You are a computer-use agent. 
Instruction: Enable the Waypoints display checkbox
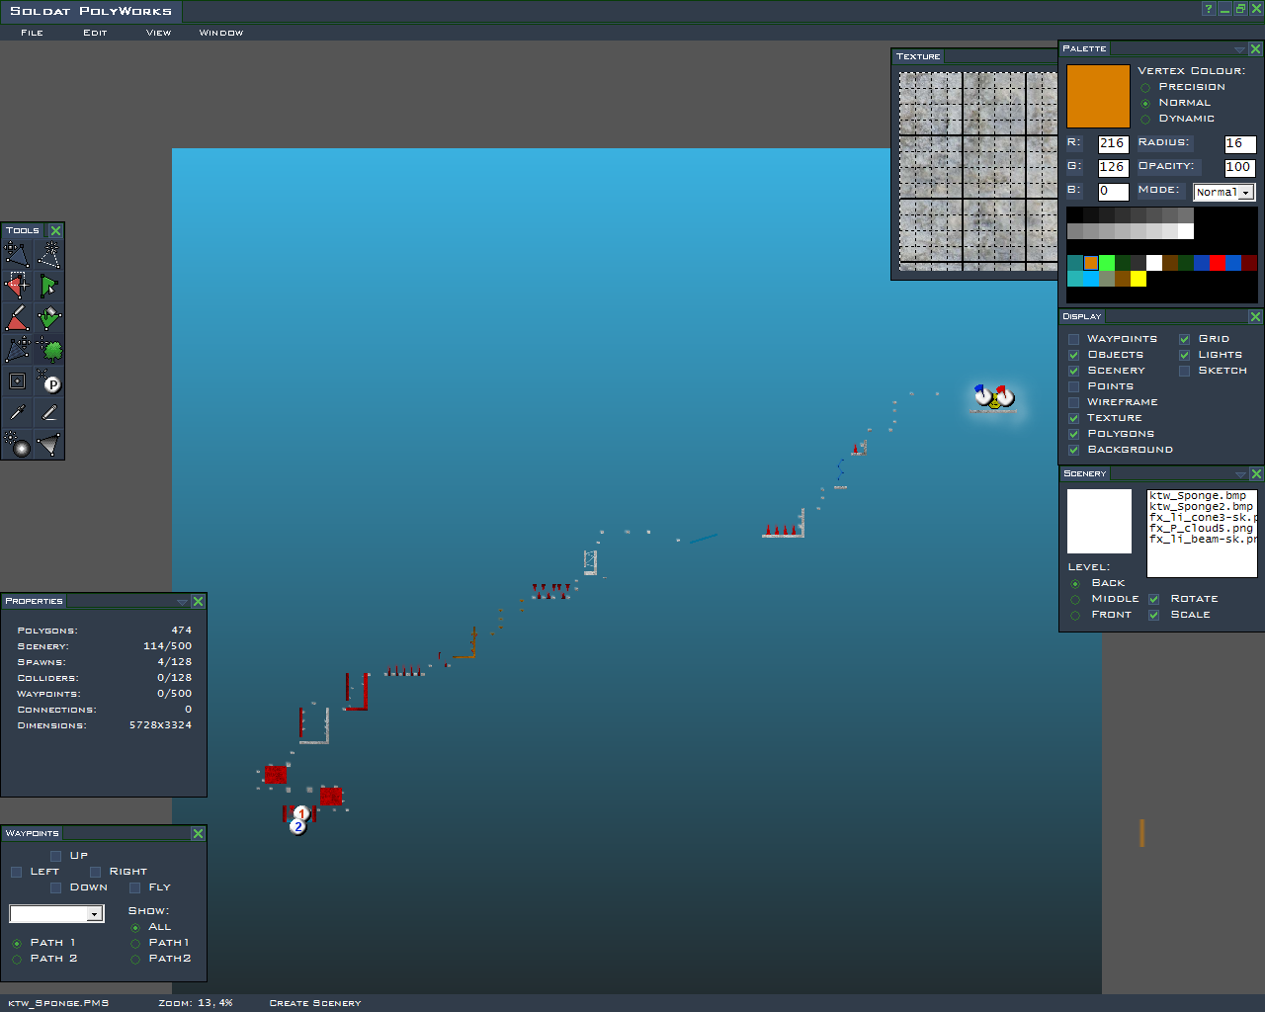point(1074,339)
